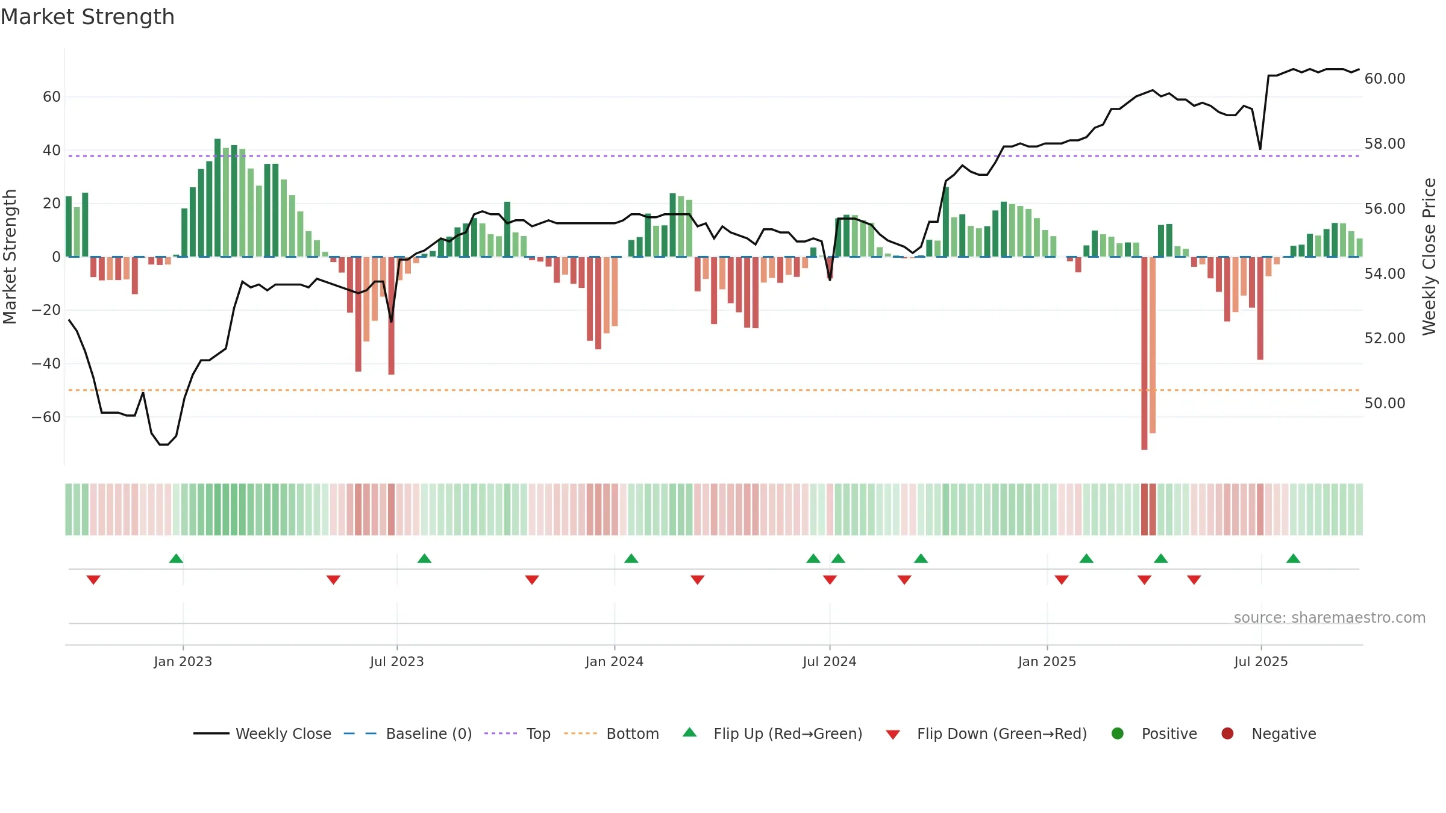Viewport: 1446px width, 813px height.
Task: Click the Jul 2024 x-axis label
Action: coord(830,661)
